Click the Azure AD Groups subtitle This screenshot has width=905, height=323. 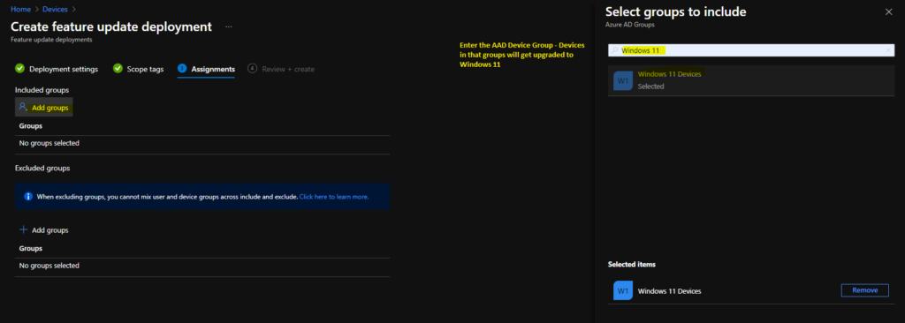pos(629,25)
